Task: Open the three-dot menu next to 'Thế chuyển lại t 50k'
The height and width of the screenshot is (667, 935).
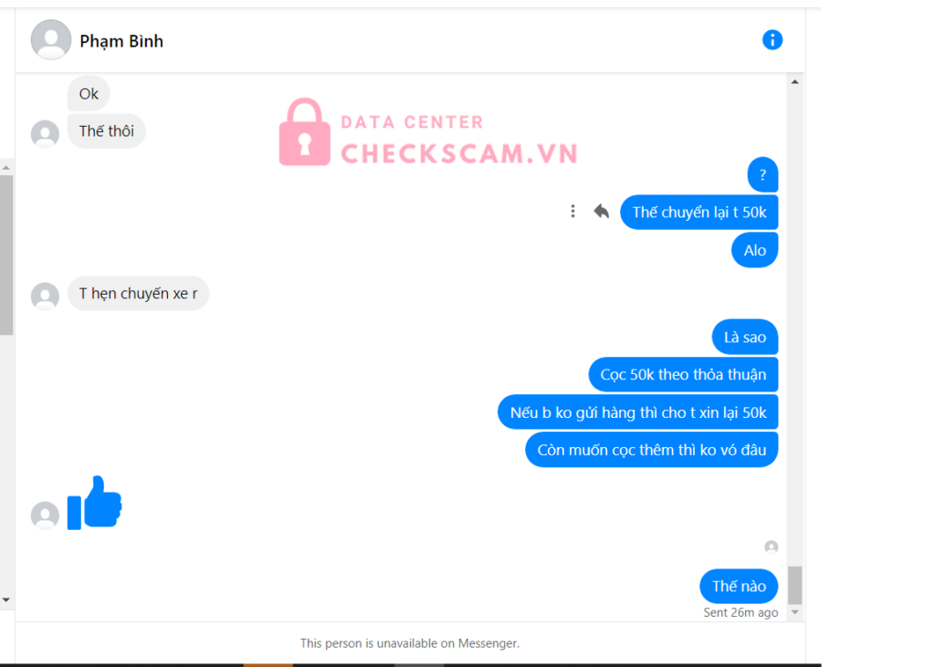Action: coord(573,211)
